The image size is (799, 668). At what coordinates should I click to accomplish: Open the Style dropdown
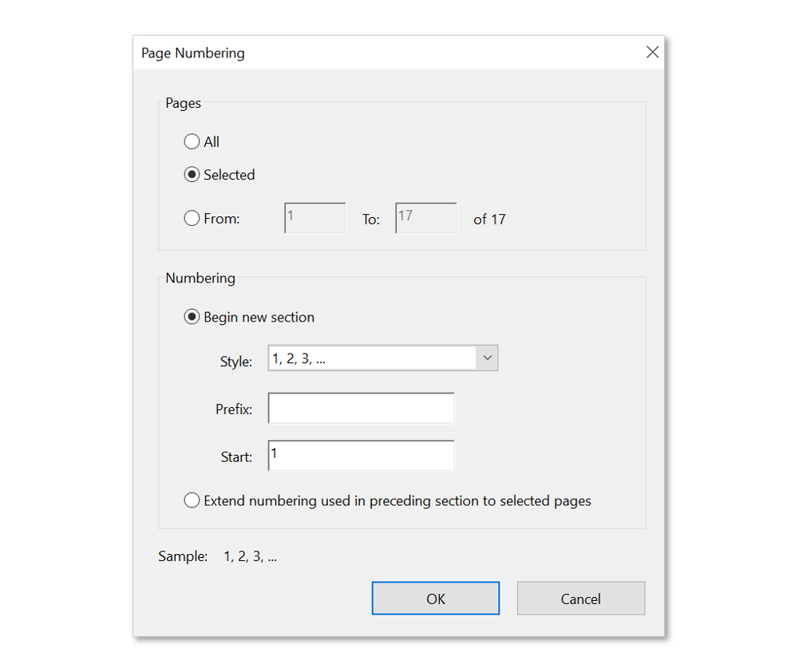click(382, 358)
